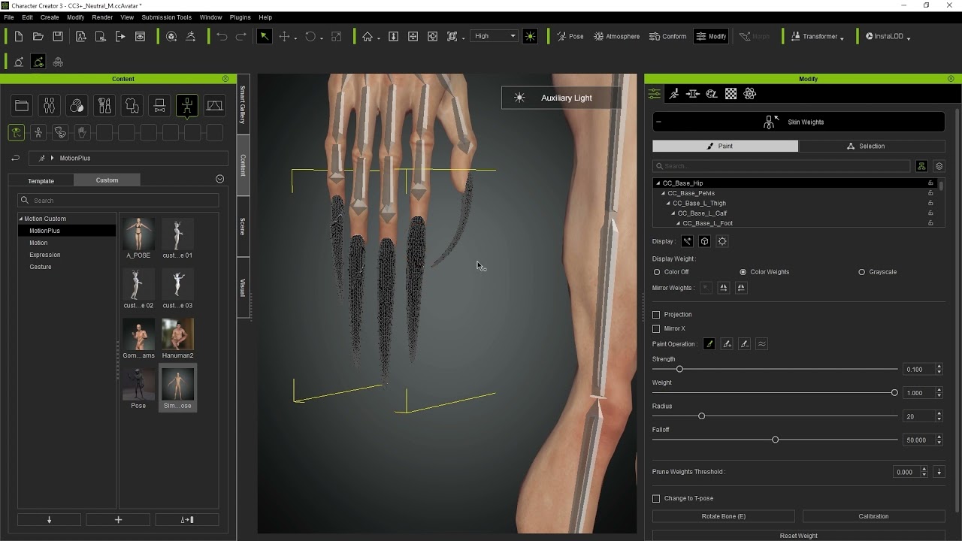The width and height of the screenshot is (962, 541).
Task: Open the atom Physics tab in Modify
Action: [x=749, y=94]
